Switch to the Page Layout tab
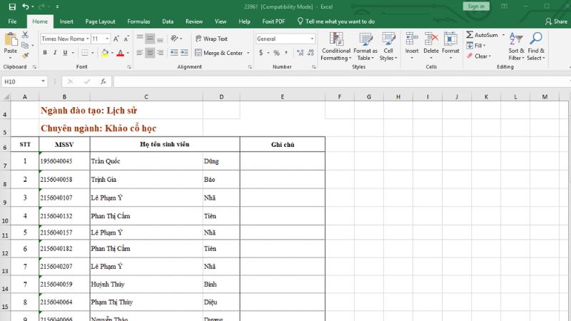 99,21
